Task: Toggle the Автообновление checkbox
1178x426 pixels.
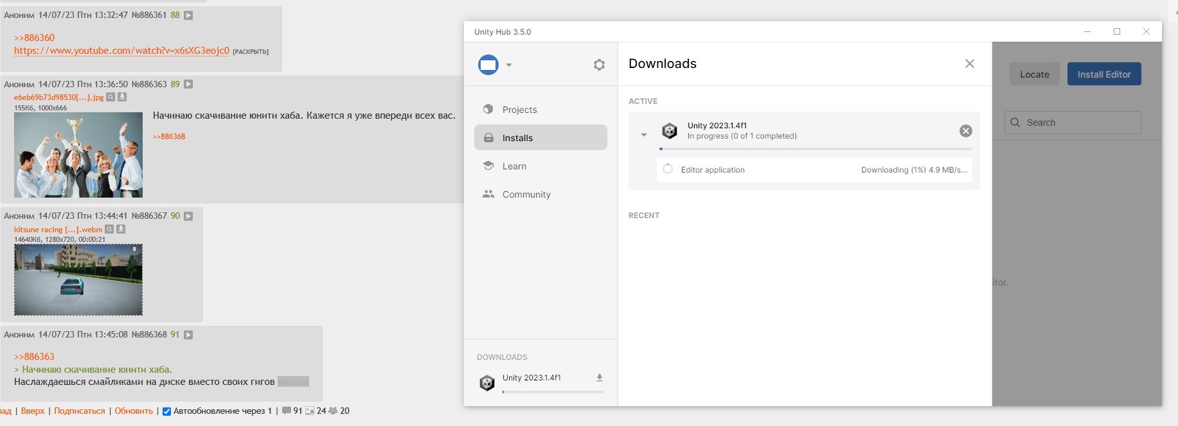Action: pyautogui.click(x=166, y=412)
